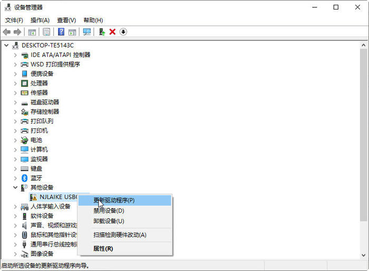Image resolution: width=369 pixels, height=271 pixels.
Task: Open the blue Help question mark icon
Action: click(x=61, y=32)
